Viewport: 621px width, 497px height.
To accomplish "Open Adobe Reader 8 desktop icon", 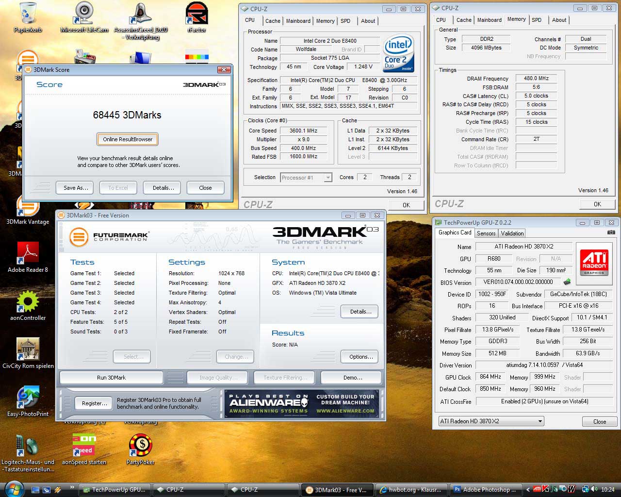I will (x=28, y=257).
